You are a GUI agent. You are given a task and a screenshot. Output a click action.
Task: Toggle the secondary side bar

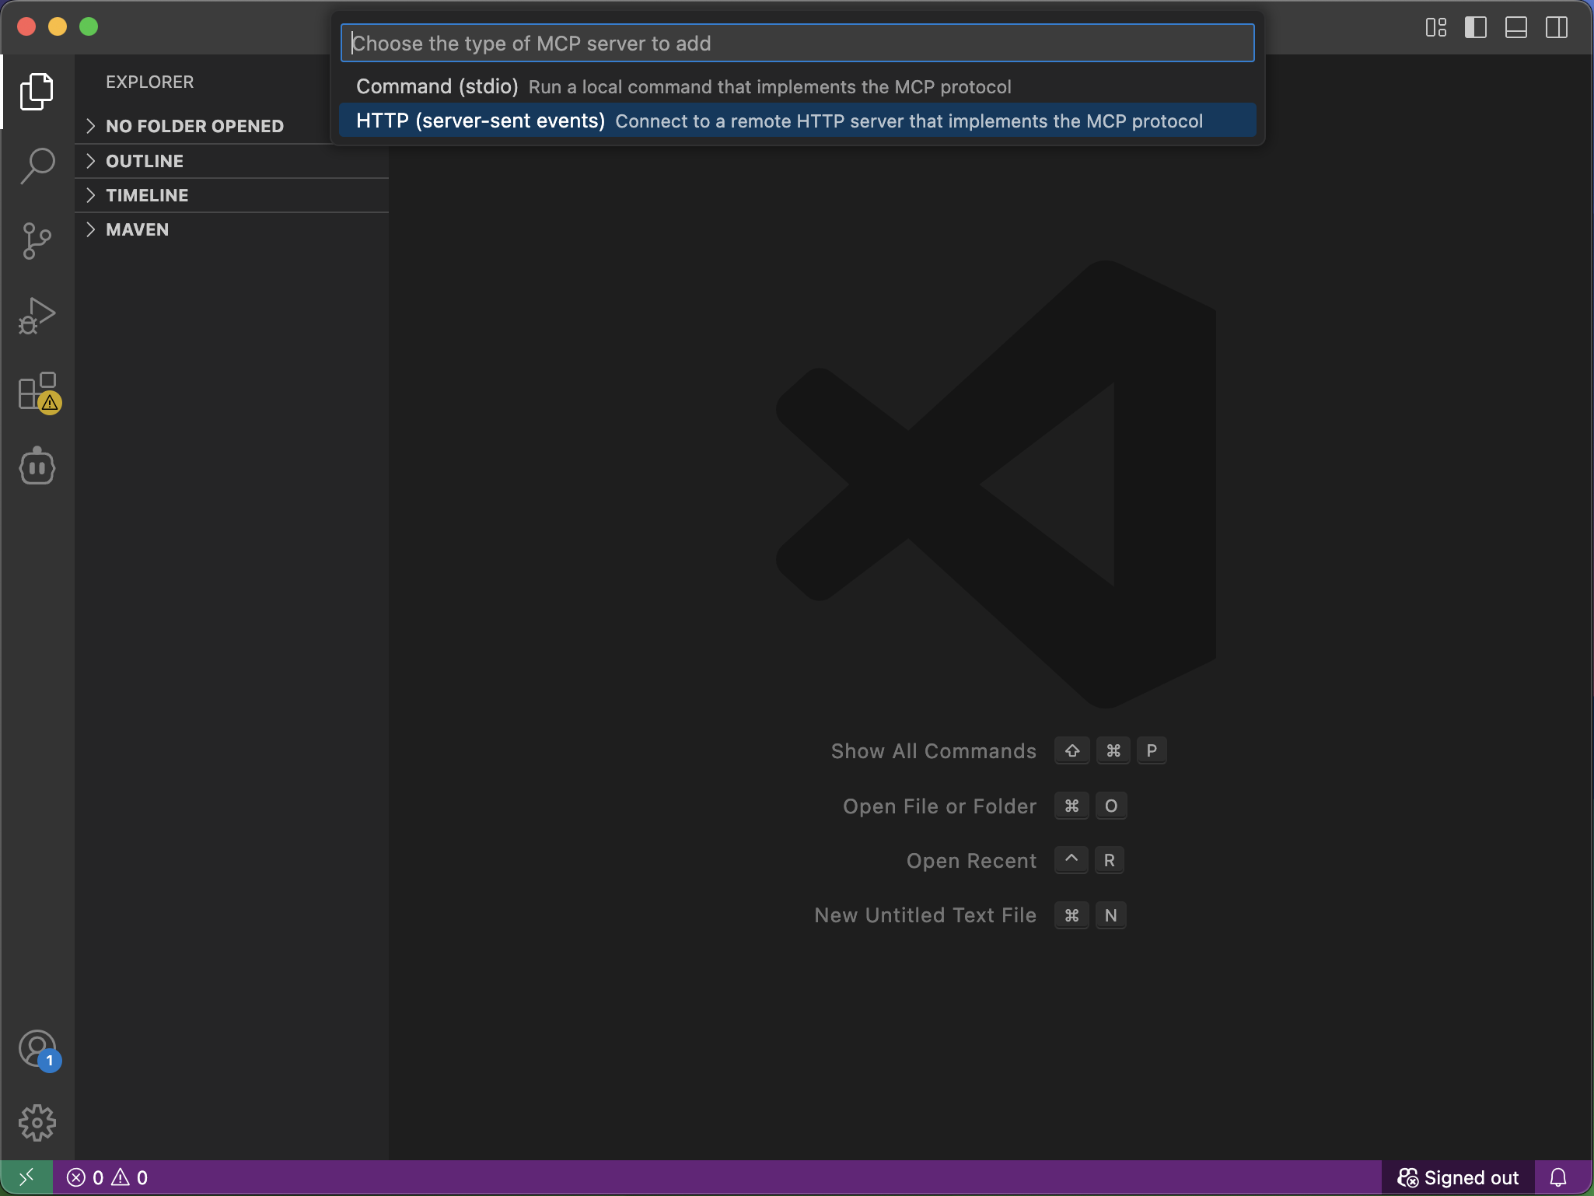pyautogui.click(x=1556, y=28)
